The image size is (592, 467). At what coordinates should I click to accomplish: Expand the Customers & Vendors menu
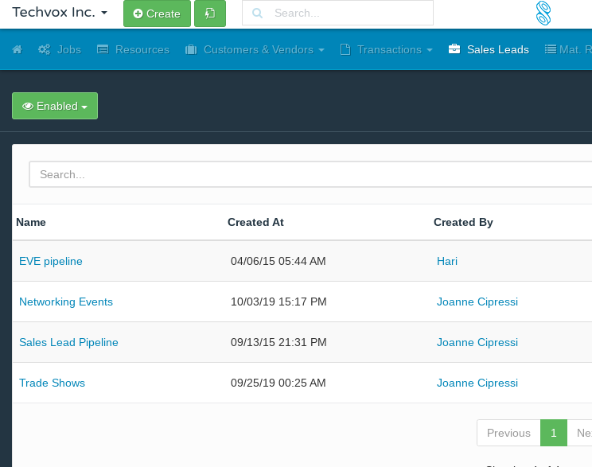pyautogui.click(x=255, y=49)
